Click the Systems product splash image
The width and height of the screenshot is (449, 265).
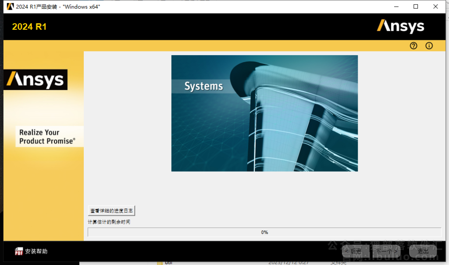(264, 113)
